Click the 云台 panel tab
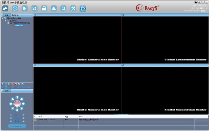Screen dimensions: 209x131 coord(6,91)
